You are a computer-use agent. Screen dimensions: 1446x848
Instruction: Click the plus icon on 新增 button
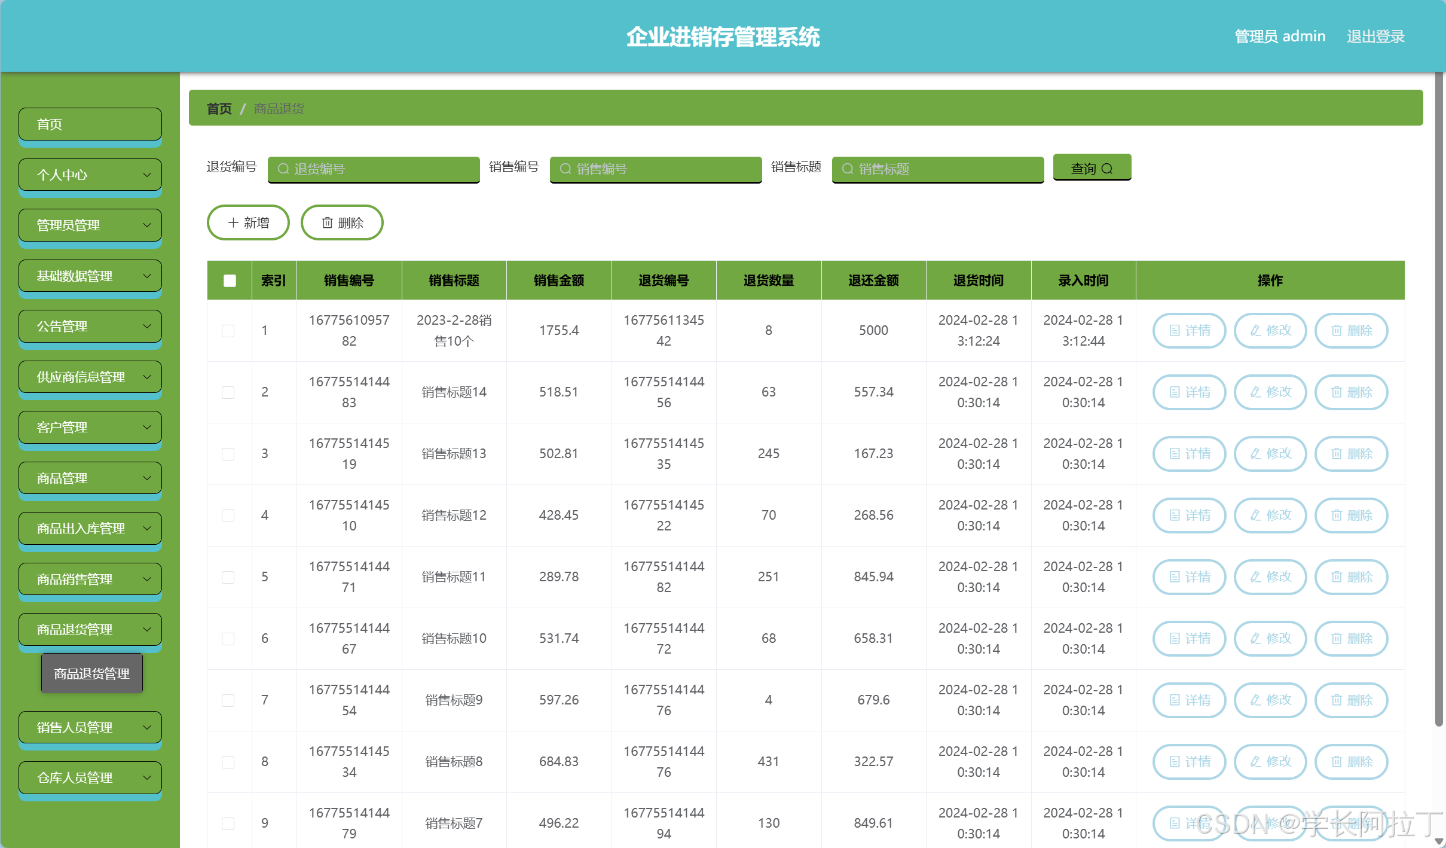coord(233,222)
